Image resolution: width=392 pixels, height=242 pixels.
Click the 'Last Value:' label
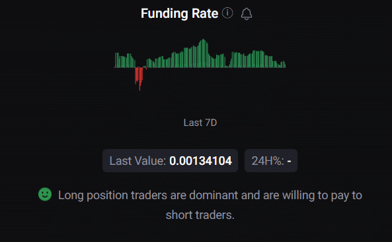tap(137, 161)
